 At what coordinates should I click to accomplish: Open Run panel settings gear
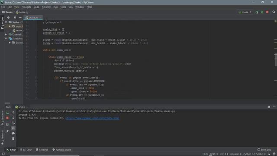(269, 107)
